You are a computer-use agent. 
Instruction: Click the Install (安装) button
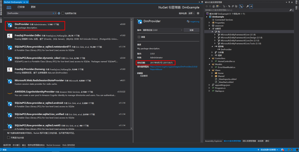192,30
